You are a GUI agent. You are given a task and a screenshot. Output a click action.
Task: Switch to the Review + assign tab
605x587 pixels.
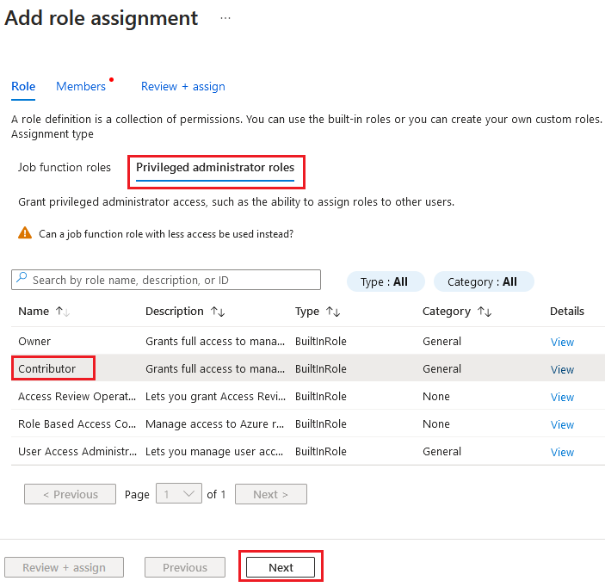click(183, 86)
